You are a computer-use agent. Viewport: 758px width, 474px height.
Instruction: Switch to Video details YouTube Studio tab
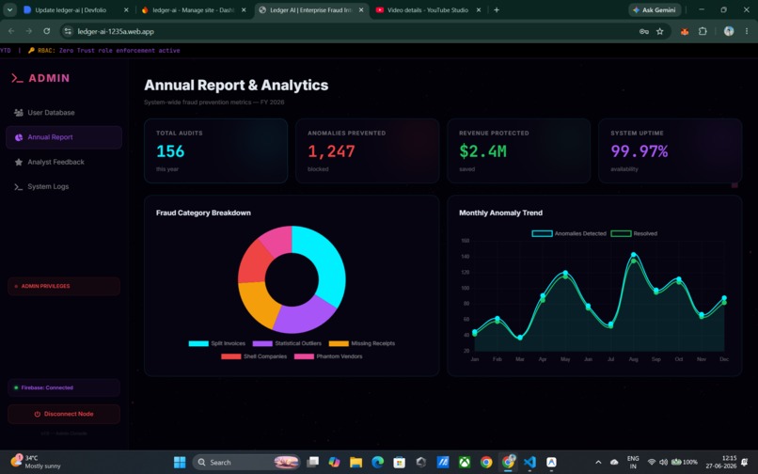point(428,9)
